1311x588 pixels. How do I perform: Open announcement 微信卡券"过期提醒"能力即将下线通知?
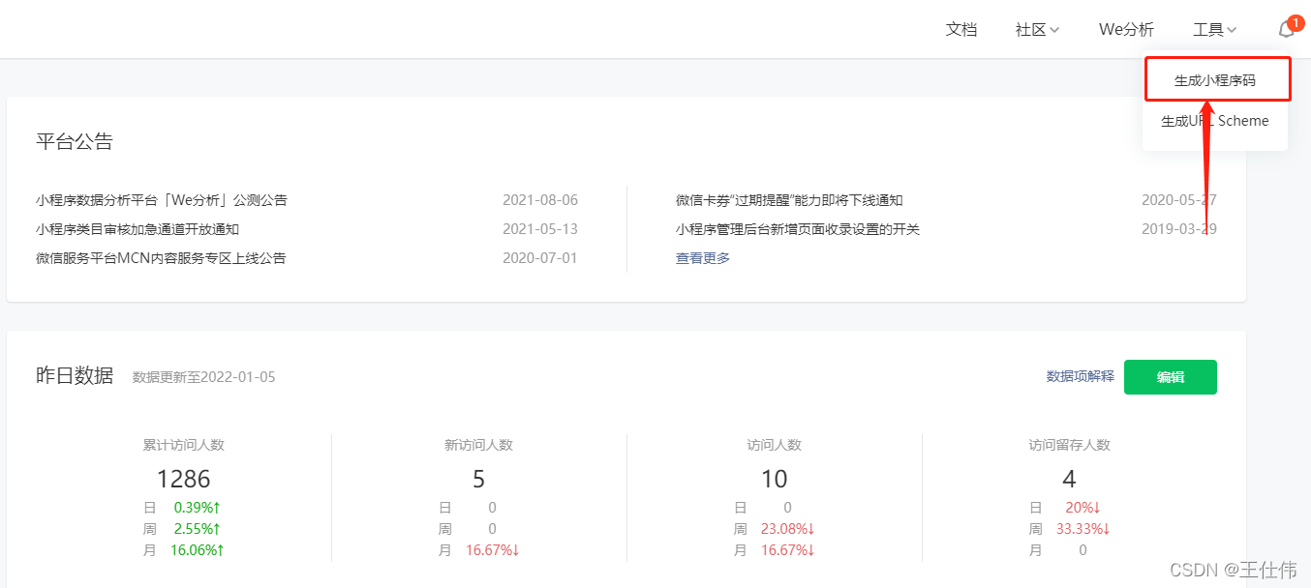[789, 200]
